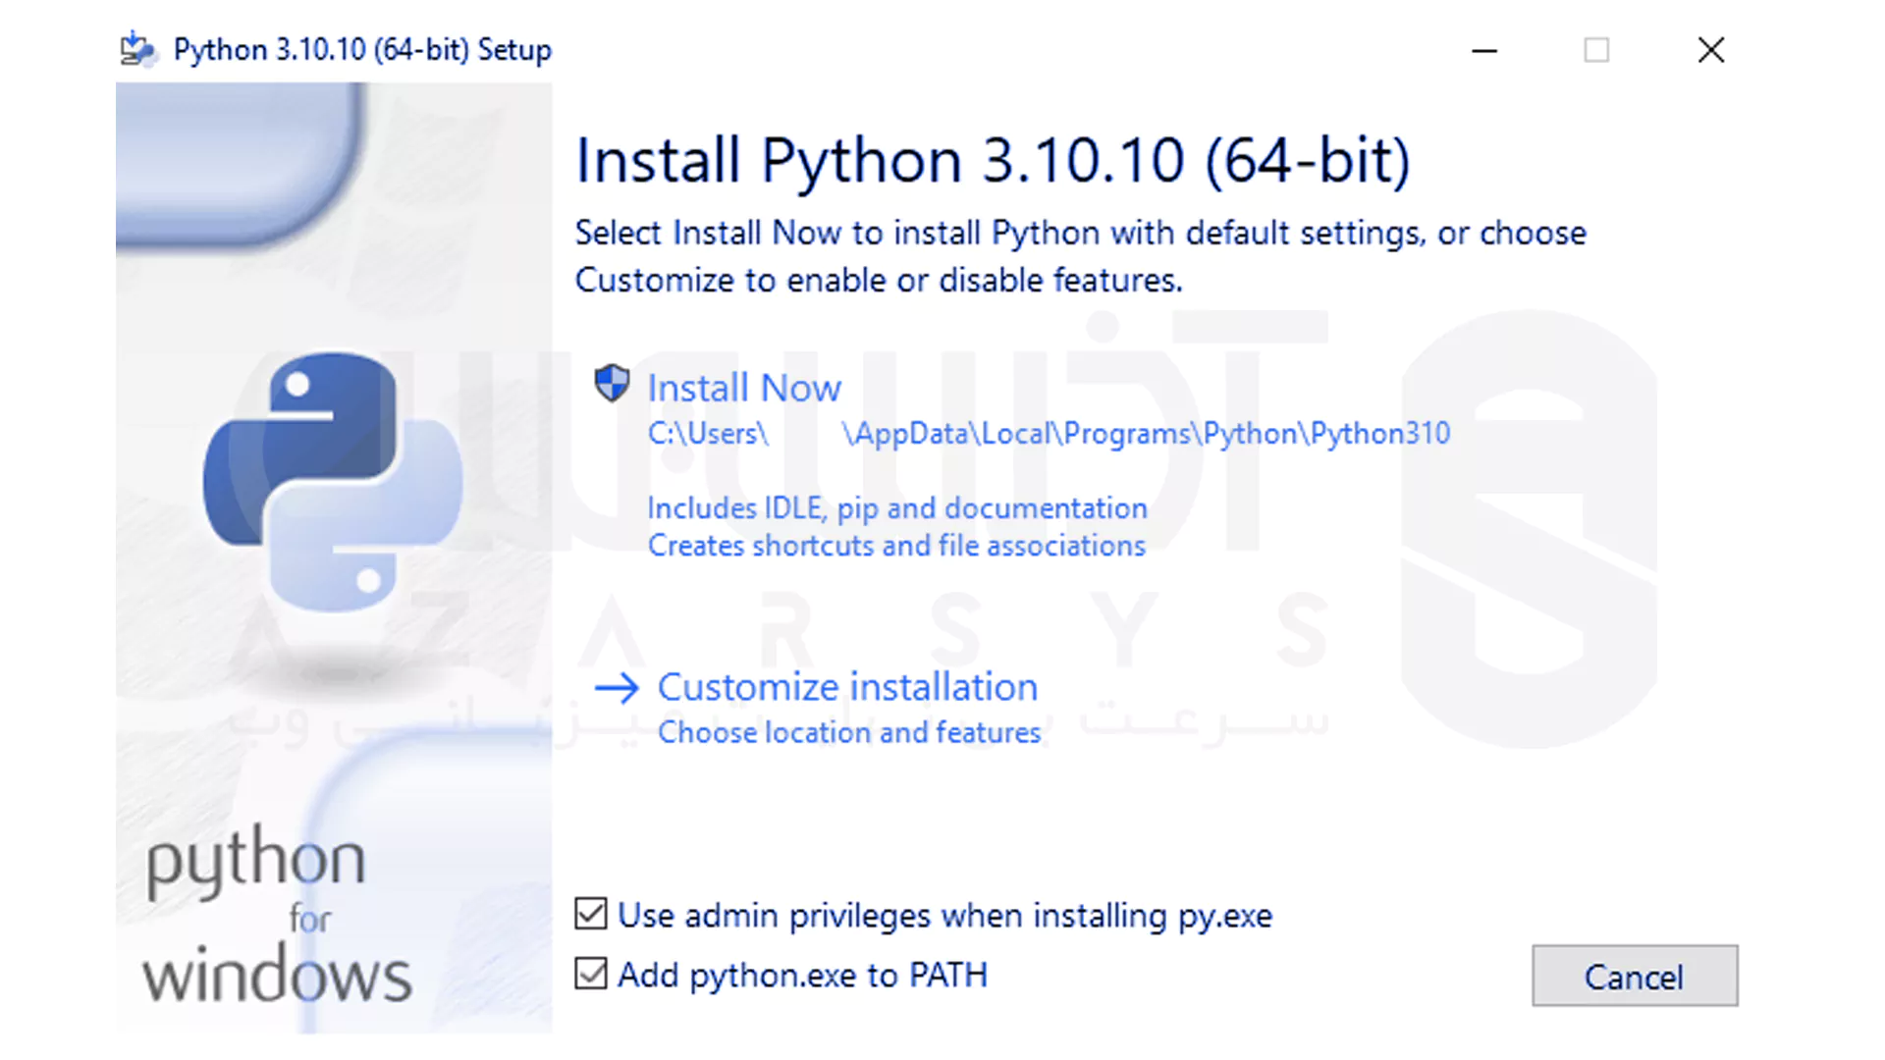Click 'Choose location and features' text
Screen dimensions: 1885x1060
pyautogui.click(x=848, y=732)
